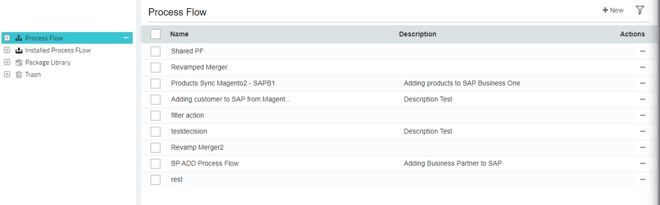The height and width of the screenshot is (205, 660).
Task: Open actions ellipsis for BP ADD Process Flow
Action: point(642,163)
